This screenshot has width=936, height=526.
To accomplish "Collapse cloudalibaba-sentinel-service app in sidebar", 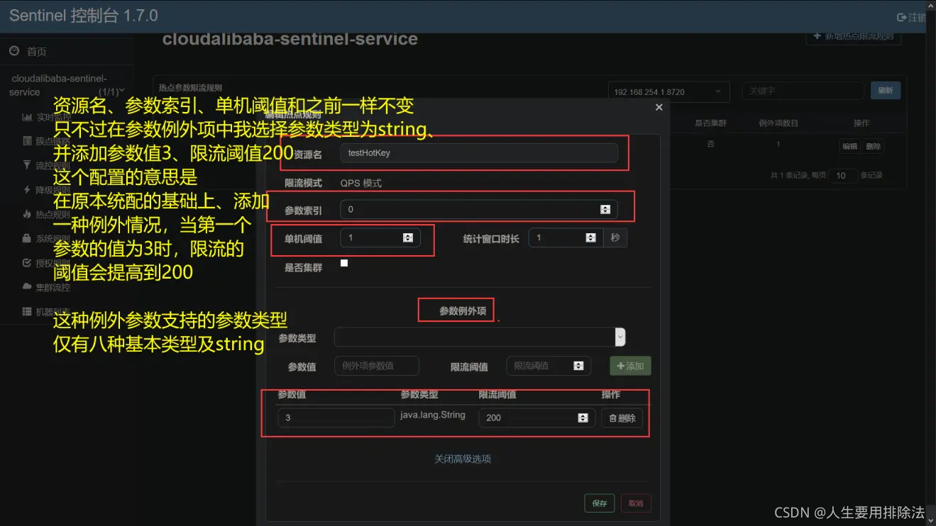I will click(122, 91).
